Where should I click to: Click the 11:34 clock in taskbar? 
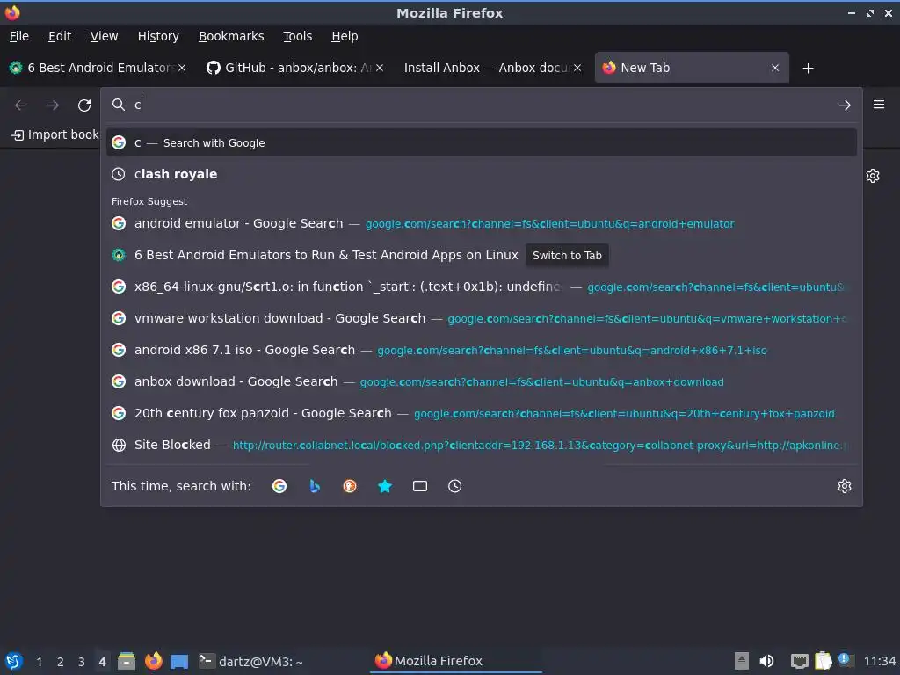tap(879, 661)
